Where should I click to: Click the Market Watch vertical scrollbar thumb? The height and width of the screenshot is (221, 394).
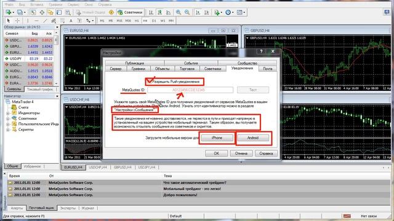[56, 39]
